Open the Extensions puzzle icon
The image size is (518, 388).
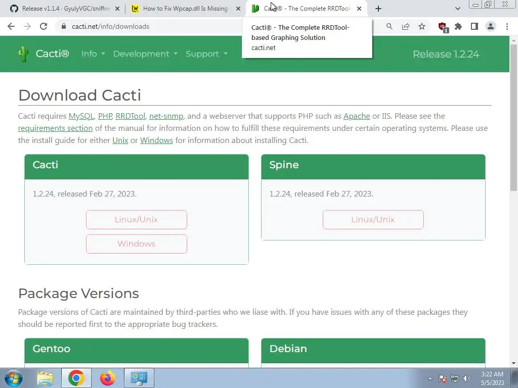pos(458,26)
